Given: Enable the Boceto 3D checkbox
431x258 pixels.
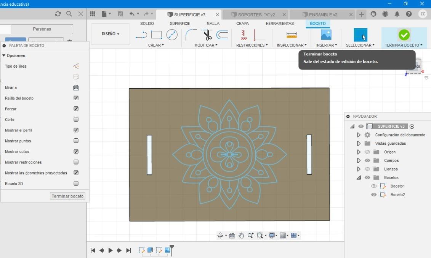Looking at the screenshot, I should pos(76,184).
